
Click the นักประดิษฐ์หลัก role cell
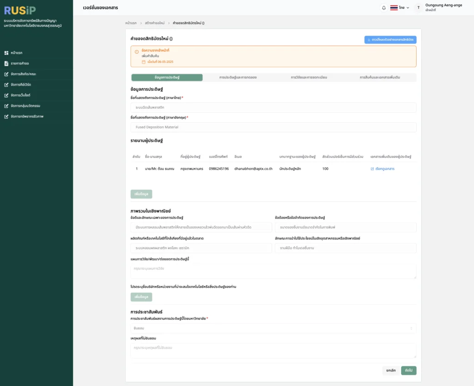[290, 169]
